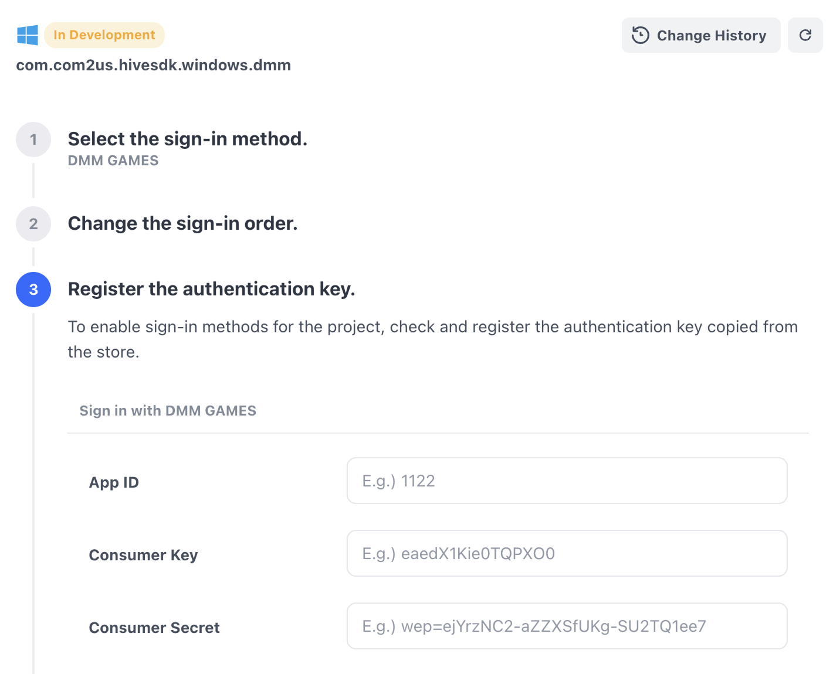Image resolution: width=833 pixels, height=674 pixels.
Task: Click the com.com2us.hivesdk.windows.dmm app identifier
Action: [154, 65]
